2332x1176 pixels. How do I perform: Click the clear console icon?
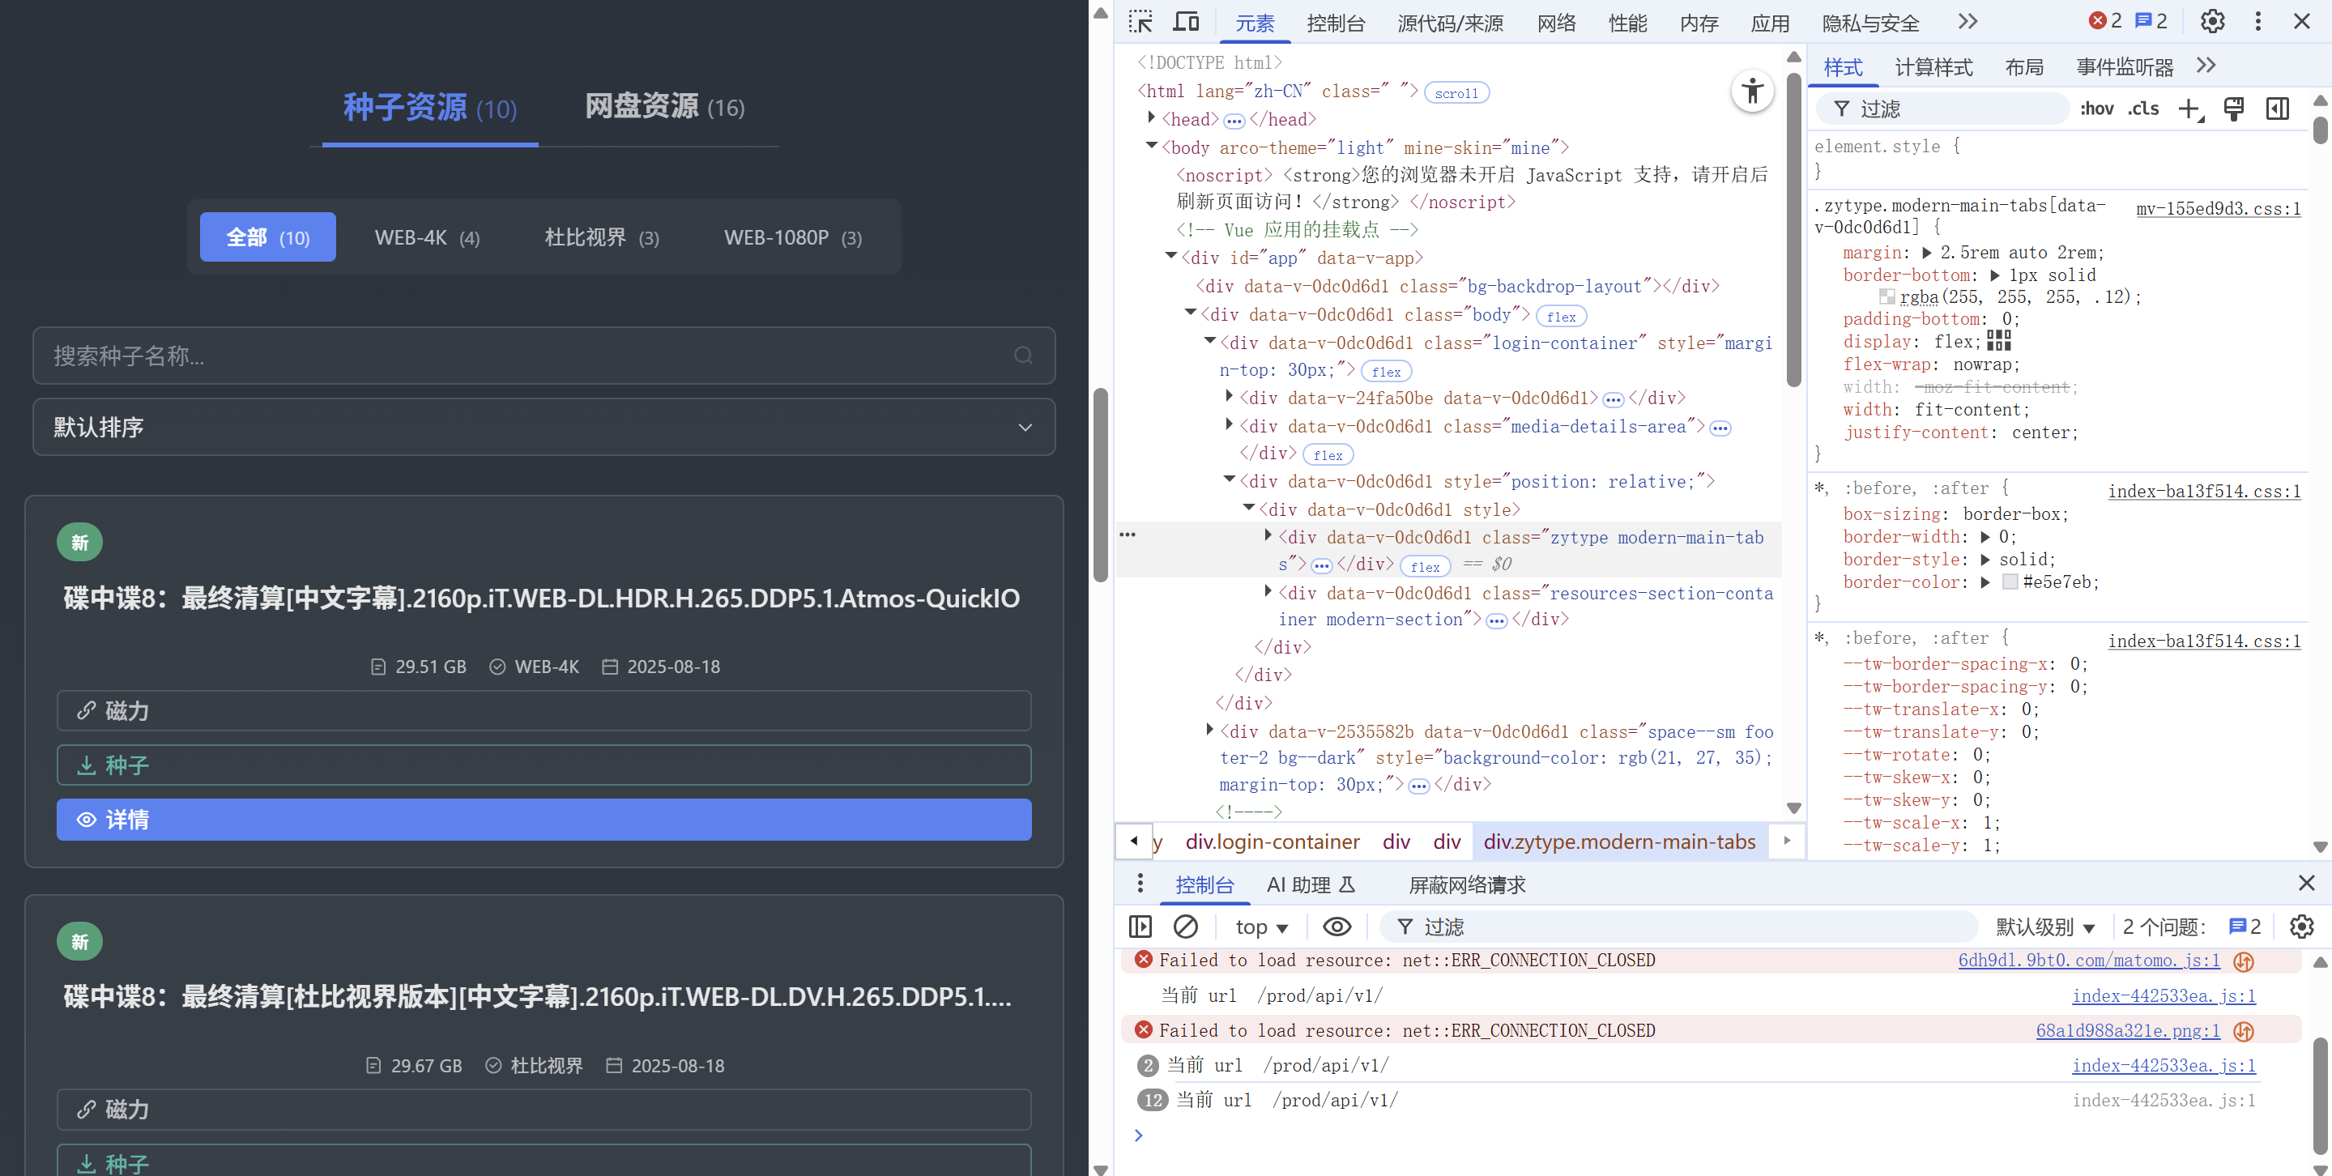(x=1185, y=926)
